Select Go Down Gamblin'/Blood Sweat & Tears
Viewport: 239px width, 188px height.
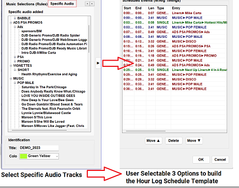coord(52,104)
